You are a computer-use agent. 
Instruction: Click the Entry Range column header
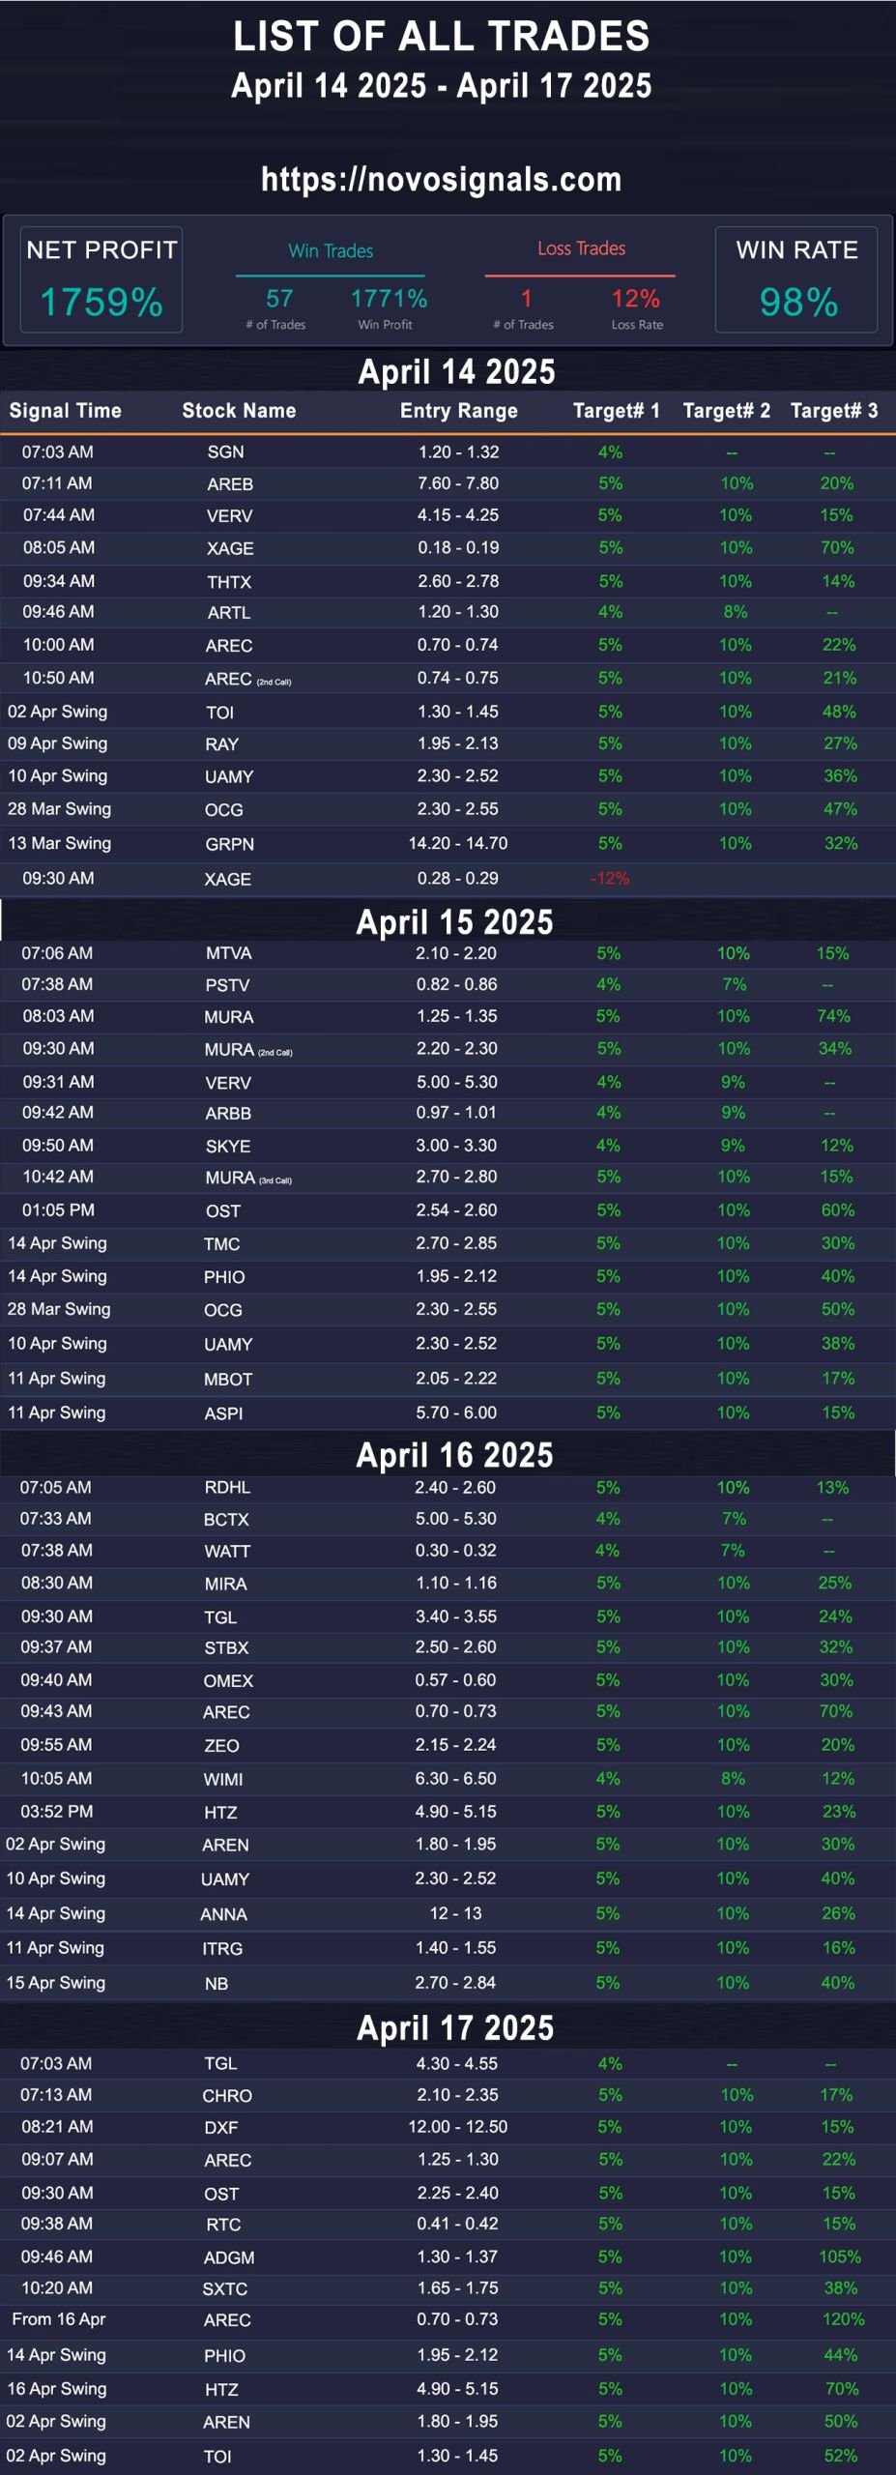459,411
